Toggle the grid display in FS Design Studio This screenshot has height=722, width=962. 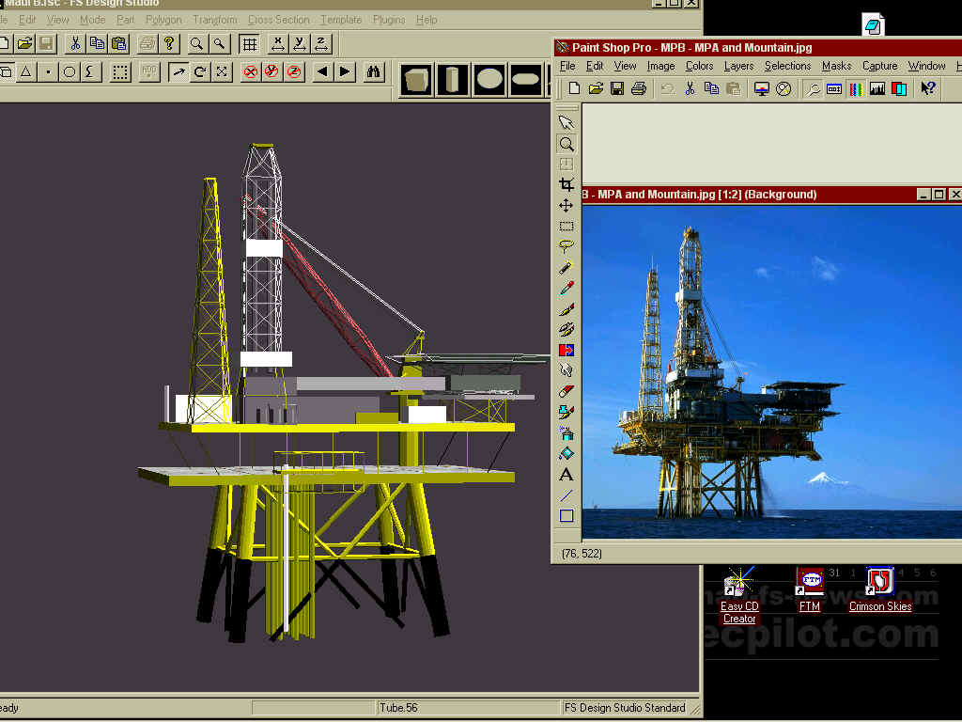point(249,43)
